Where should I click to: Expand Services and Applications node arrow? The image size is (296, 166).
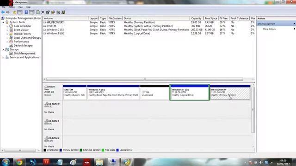(3, 57)
